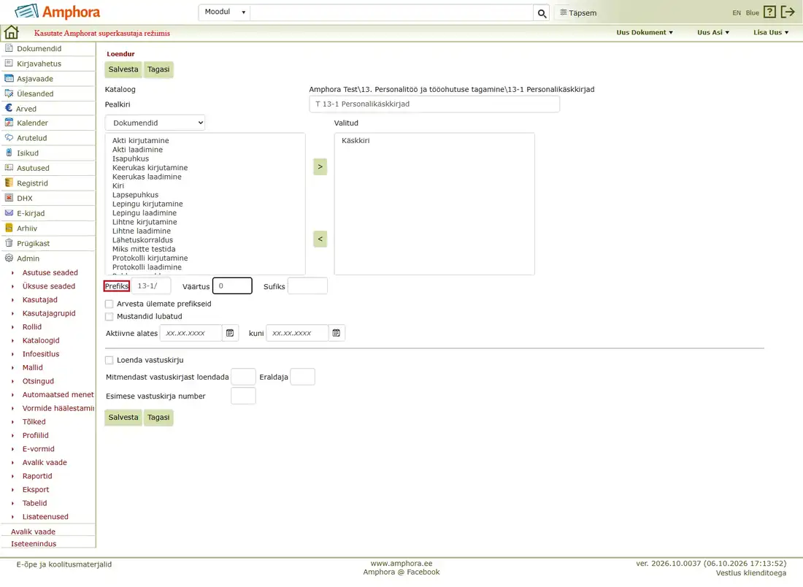The image size is (803, 587).
Task: Click the home icon
Action: pos(11,32)
